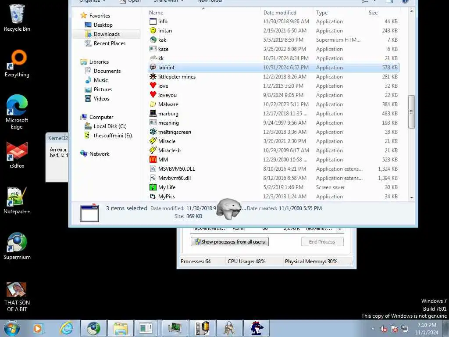Click the Malware folder-like icon
This screenshot has height=337, width=449.
153,104
